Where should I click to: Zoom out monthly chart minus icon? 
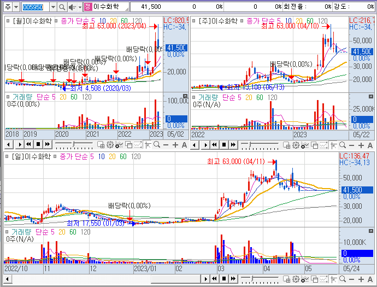coord(166,145)
